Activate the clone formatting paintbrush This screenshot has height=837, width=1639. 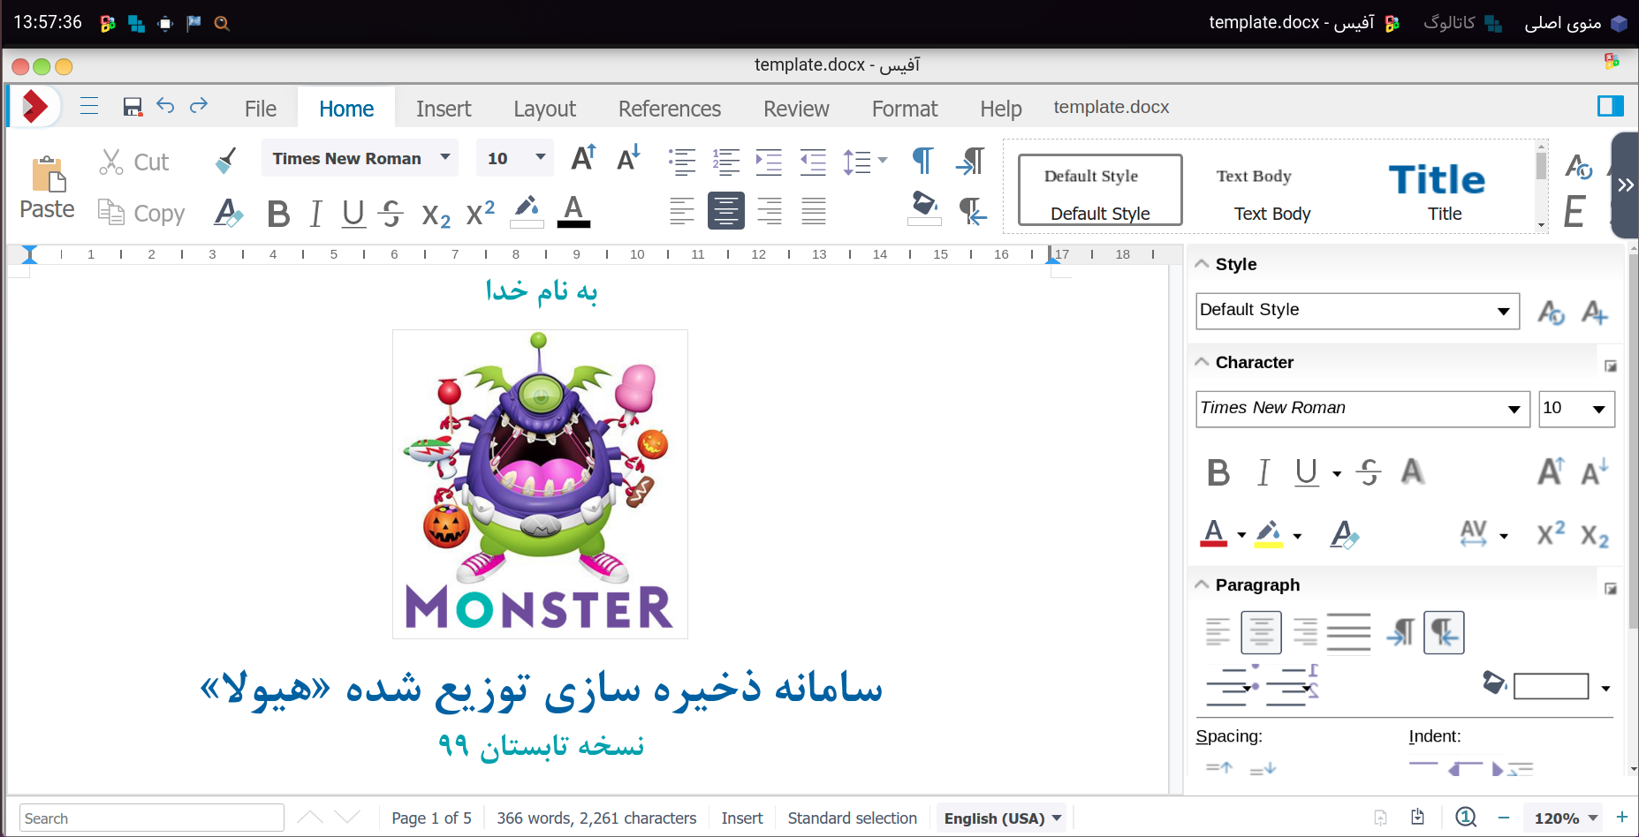point(226,161)
